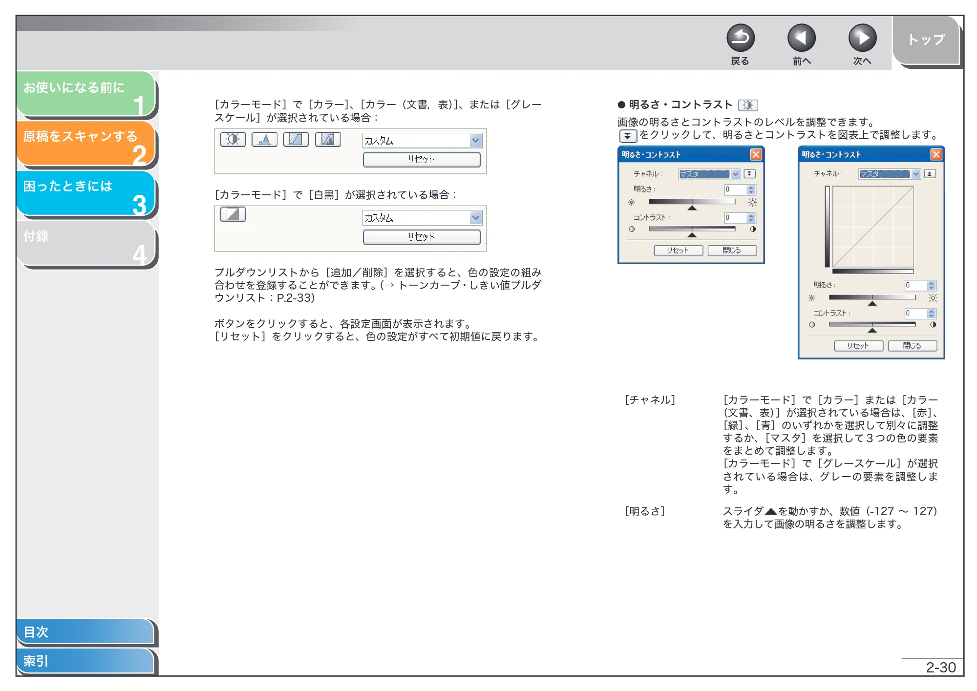
Task: Click the bright sun icon in small dialog
Action: (753, 202)
